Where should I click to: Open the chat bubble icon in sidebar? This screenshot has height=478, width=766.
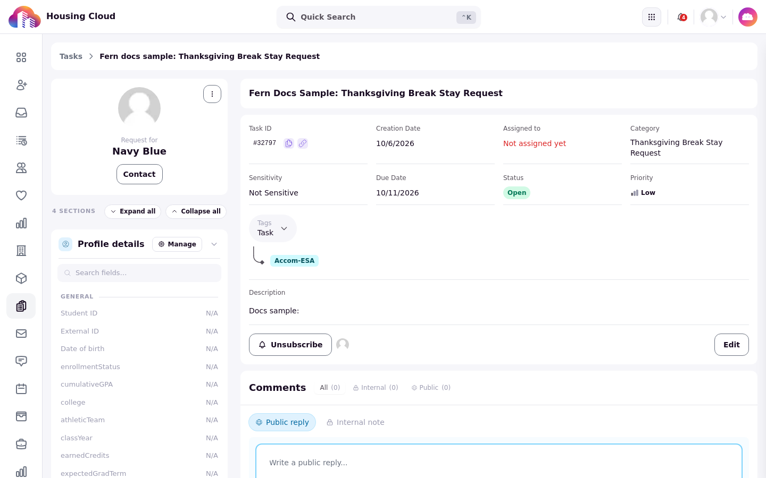click(x=21, y=361)
